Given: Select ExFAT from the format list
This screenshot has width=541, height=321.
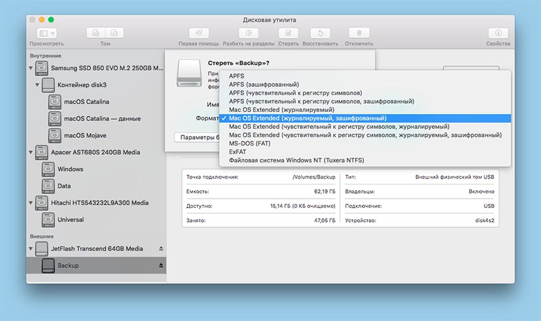Looking at the screenshot, I should tap(238, 151).
